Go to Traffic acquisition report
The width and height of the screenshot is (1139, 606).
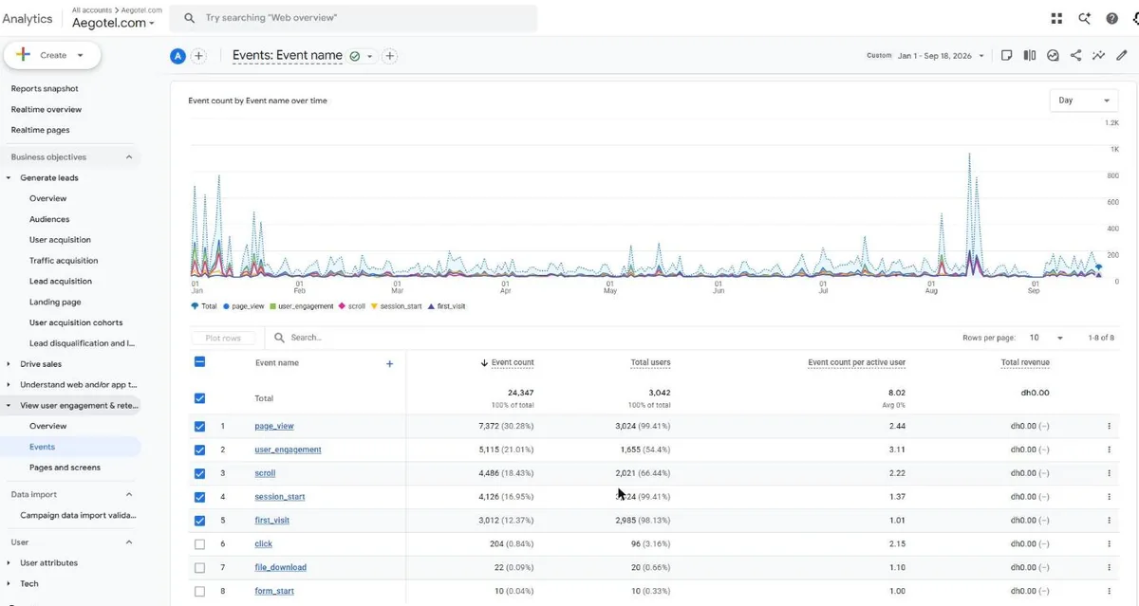(x=64, y=261)
